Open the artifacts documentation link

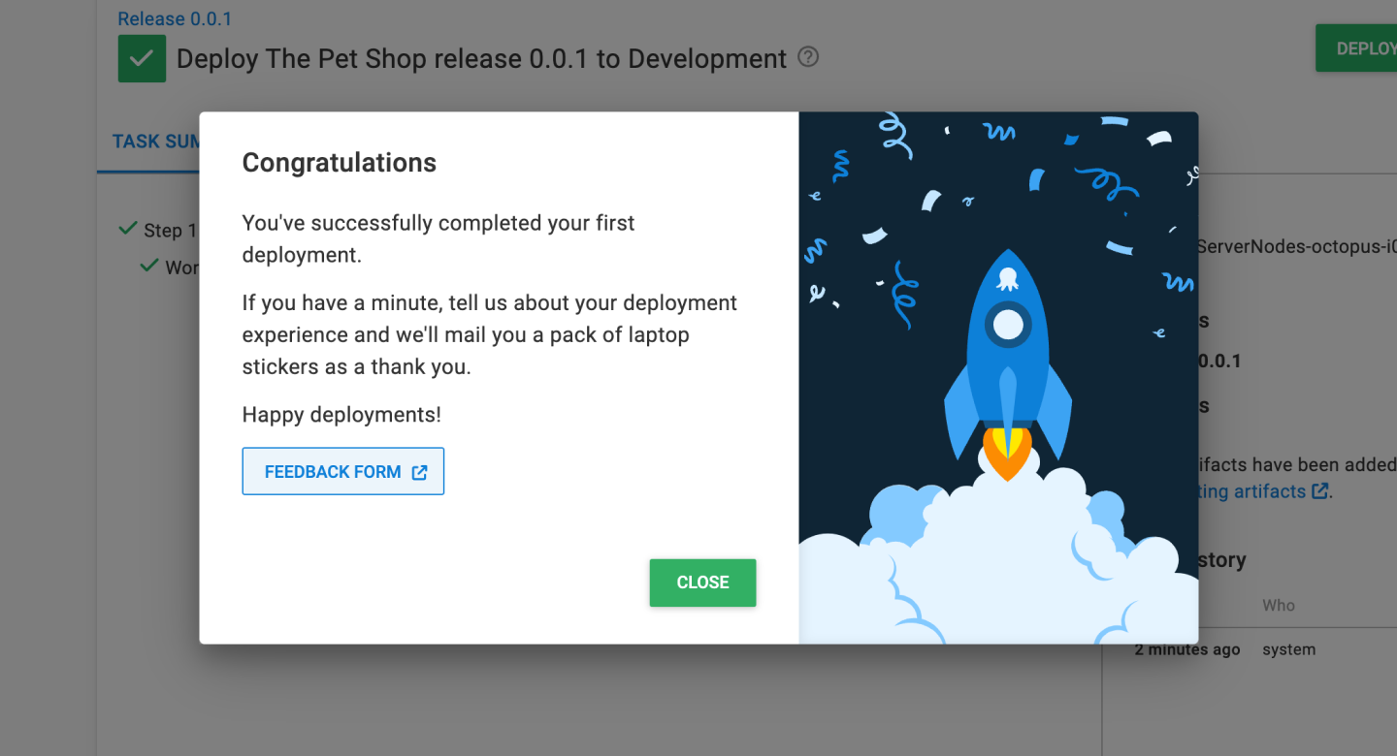pos(1252,491)
